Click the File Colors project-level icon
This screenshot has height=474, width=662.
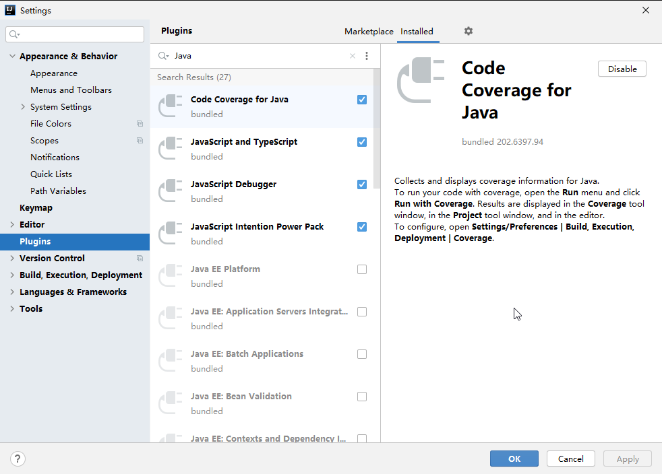140,123
